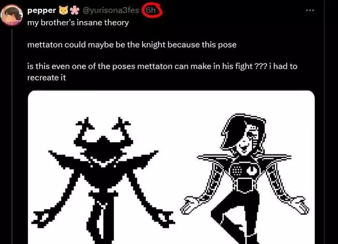338x244 pixels.
Task: Click the pink flower emoji badge
Action: point(75,10)
